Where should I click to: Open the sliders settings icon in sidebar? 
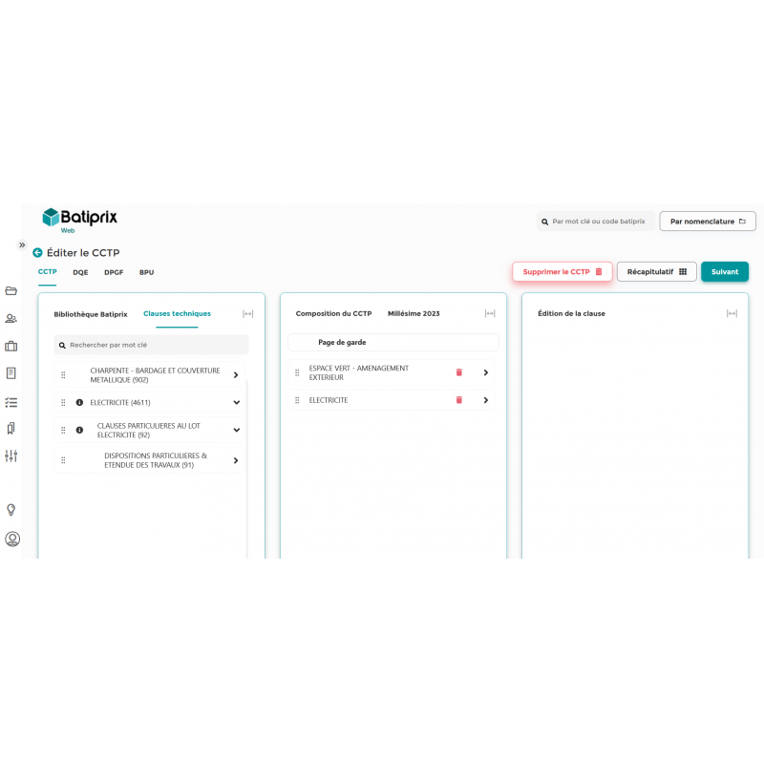[x=11, y=456]
